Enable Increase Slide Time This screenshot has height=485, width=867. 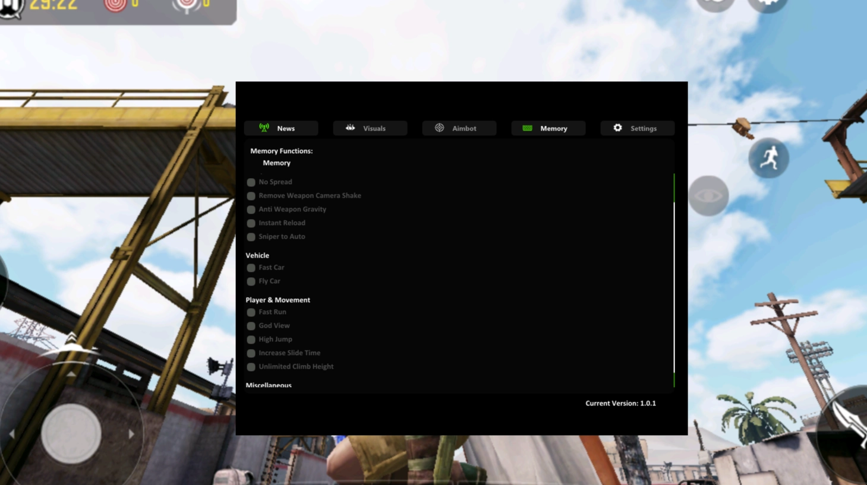tap(251, 353)
